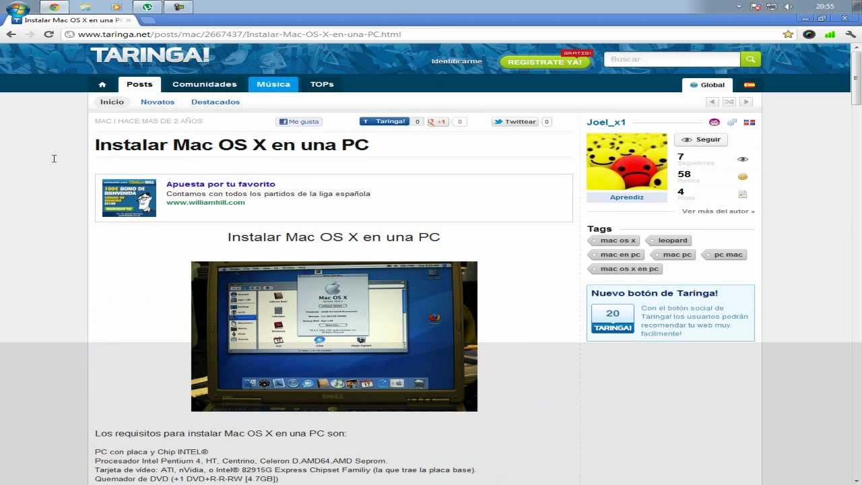The height and width of the screenshot is (485, 862).
Task: Click the 20 Taringa! counter widget
Action: tap(613, 319)
